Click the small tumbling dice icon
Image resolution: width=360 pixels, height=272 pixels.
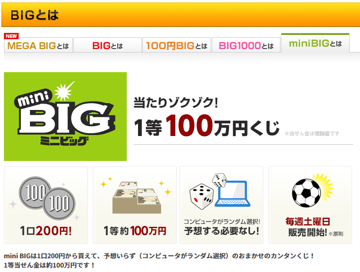[x=219, y=180]
